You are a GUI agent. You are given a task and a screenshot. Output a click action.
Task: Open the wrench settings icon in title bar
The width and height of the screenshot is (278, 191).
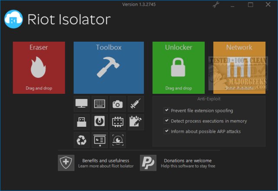pos(216,5)
